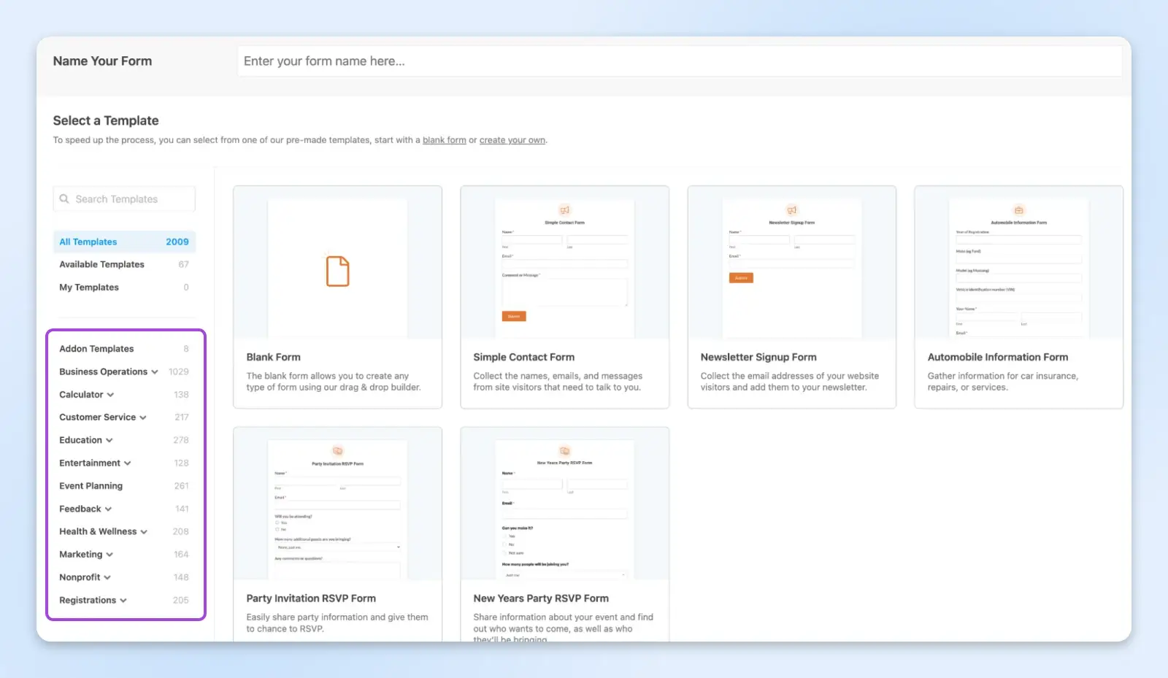Expand the Customer Service category chevron
The width and height of the screenshot is (1168, 678).
click(143, 417)
